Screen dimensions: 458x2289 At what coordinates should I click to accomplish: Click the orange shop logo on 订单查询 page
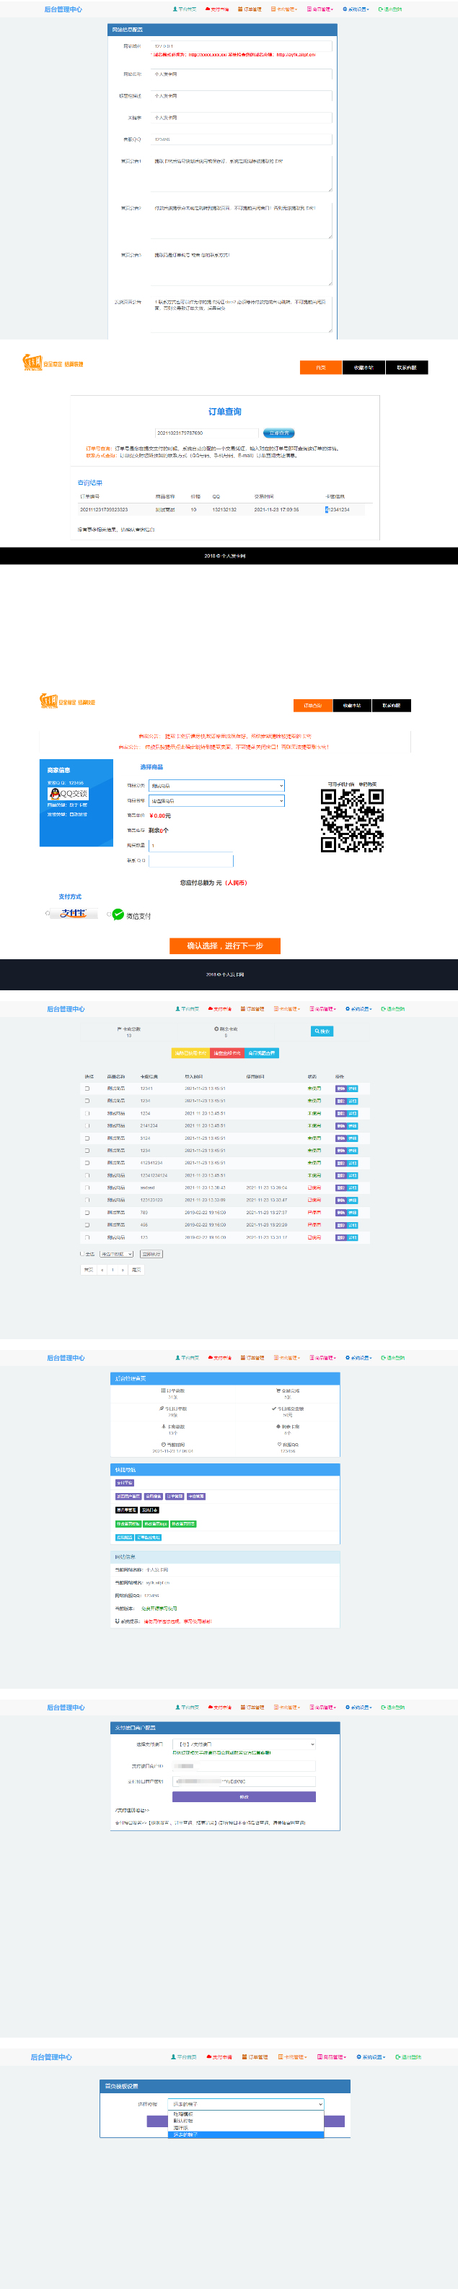(x=32, y=363)
